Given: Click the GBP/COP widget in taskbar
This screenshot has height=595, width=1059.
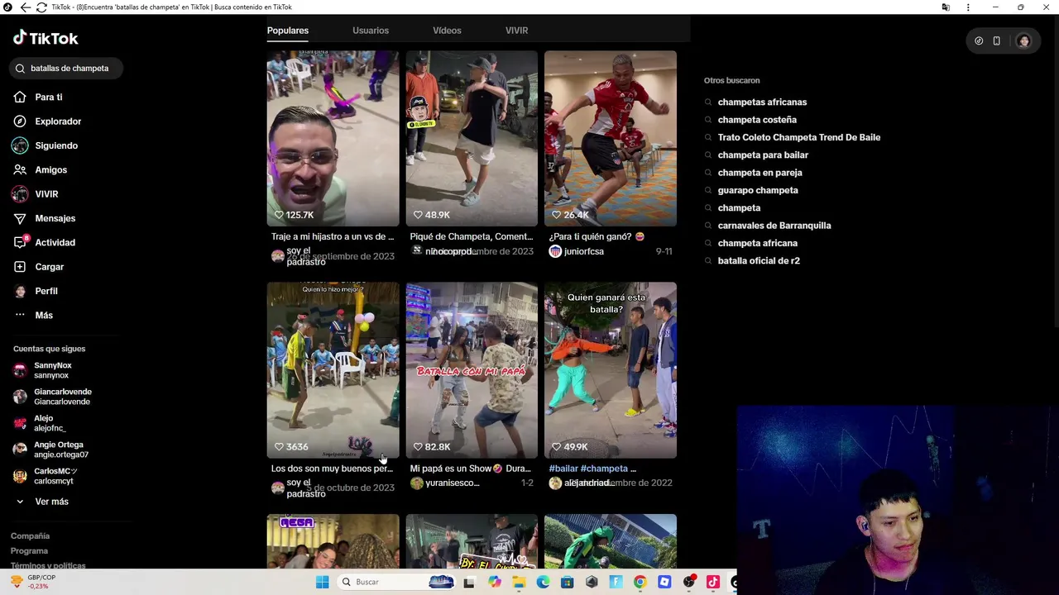Looking at the screenshot, I should pyautogui.click(x=33, y=582).
